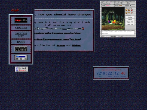Click the LINKS graphic button
Viewport: 147px width, 110px height.
21,49
